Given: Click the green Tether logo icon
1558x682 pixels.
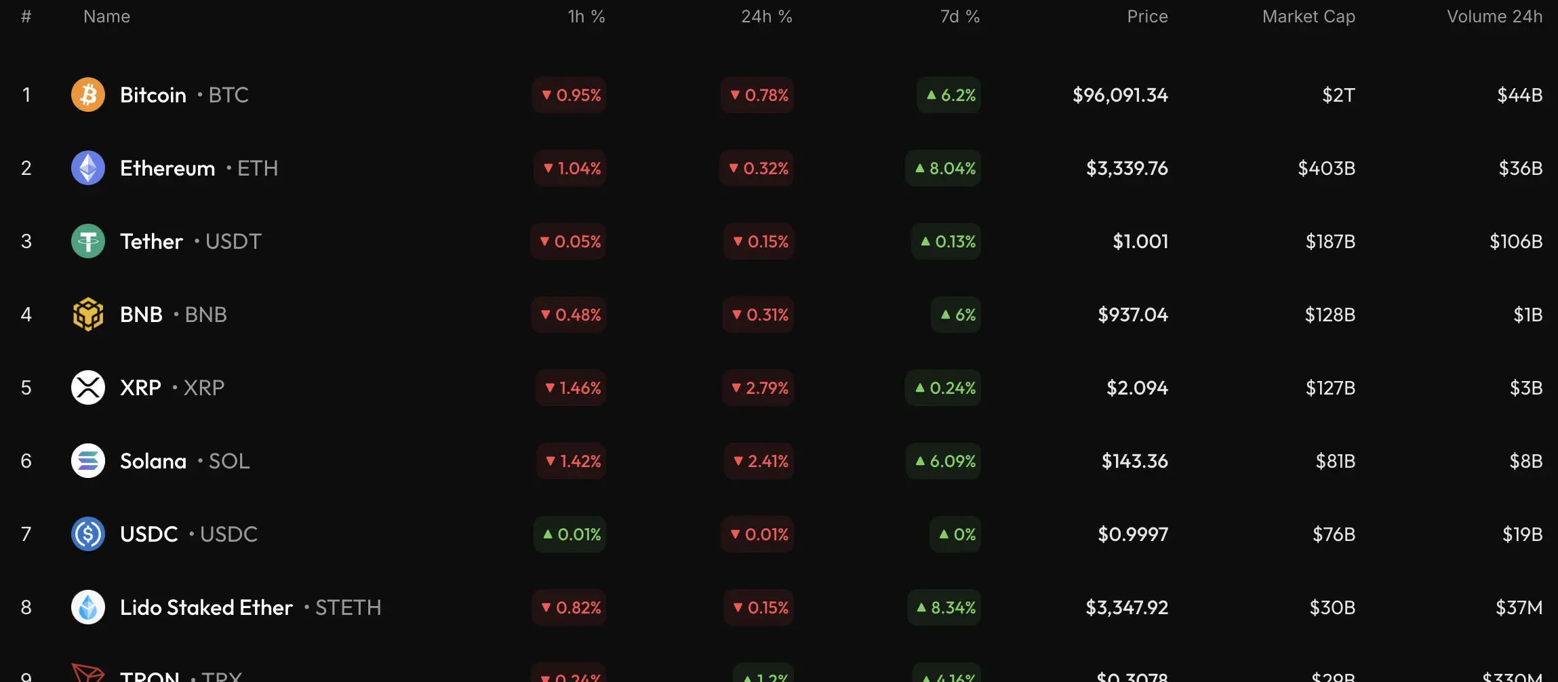Looking at the screenshot, I should click(x=88, y=241).
